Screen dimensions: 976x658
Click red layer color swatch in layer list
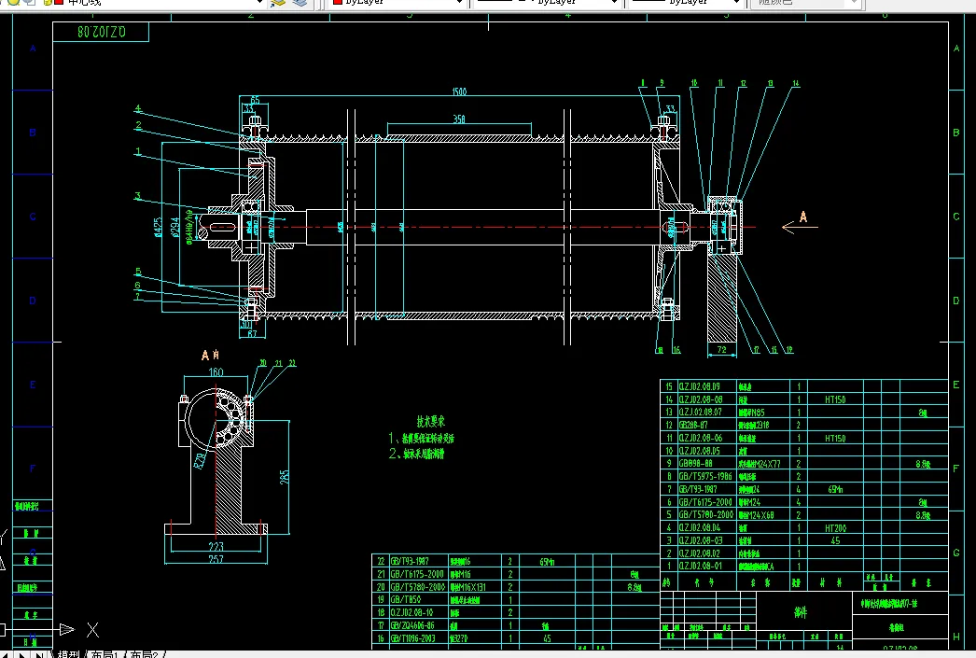59,2
